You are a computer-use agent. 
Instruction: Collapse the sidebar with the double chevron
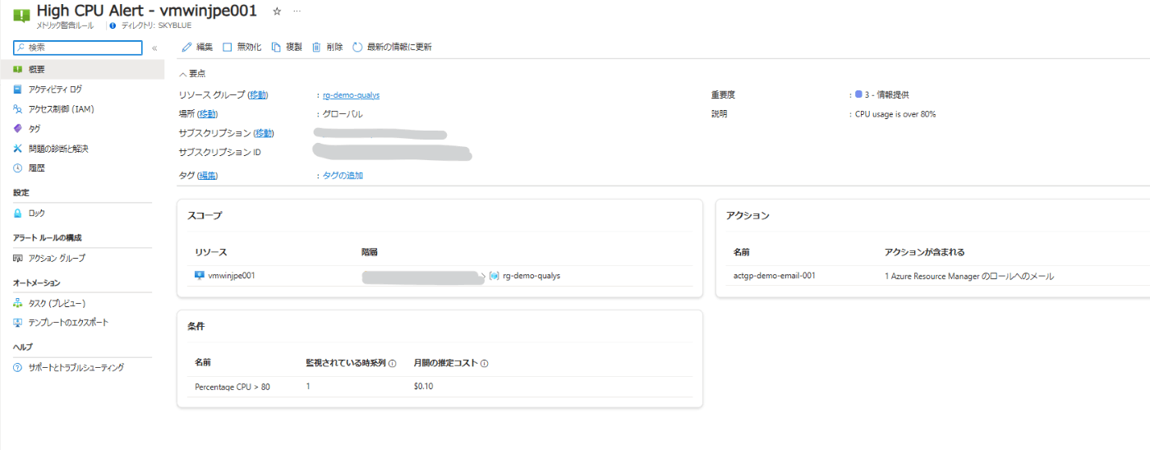pyautogui.click(x=154, y=48)
